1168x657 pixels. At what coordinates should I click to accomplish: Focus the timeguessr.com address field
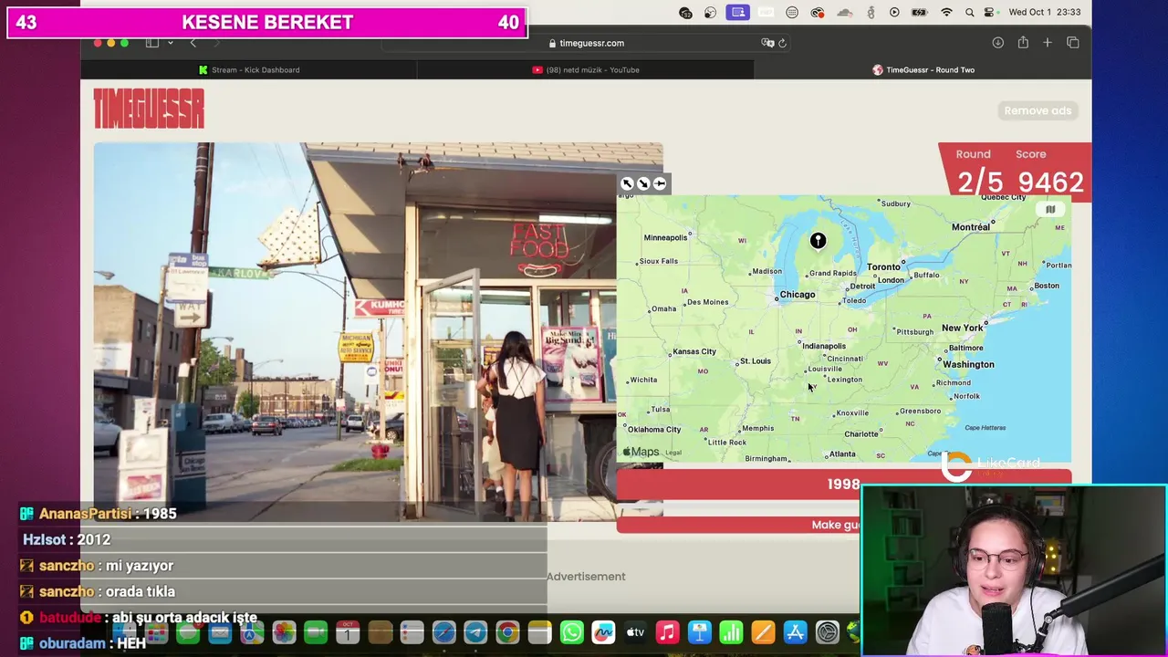pos(586,43)
